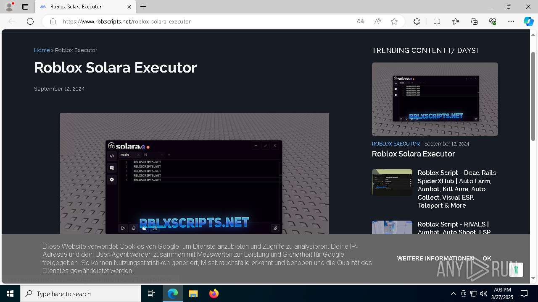Open the Favorites list
Viewport: 538px width, 302px height.
[456, 21]
